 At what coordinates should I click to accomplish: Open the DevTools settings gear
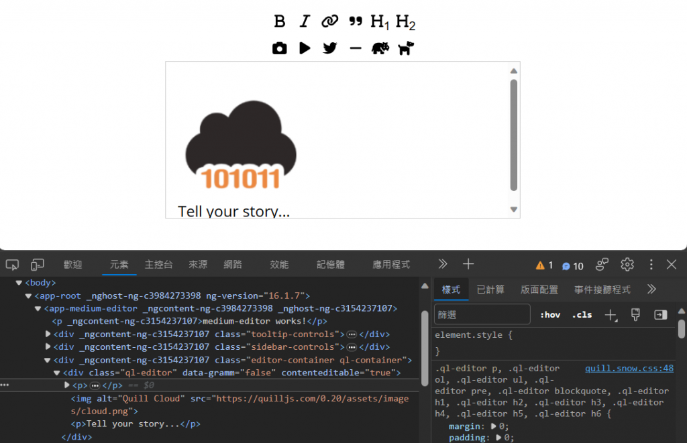tap(627, 265)
